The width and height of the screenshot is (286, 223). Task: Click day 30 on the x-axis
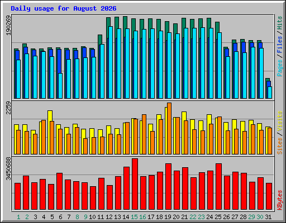point(260,217)
